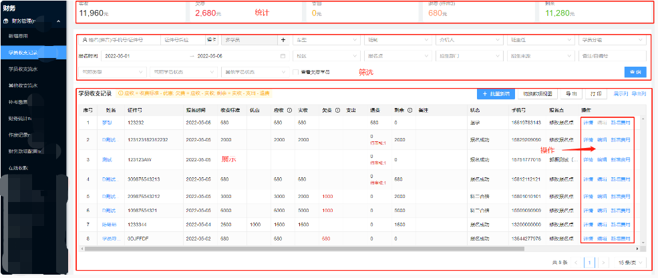This screenshot has width=658, height=278.
Task: Open 详情 link for the first row
Action: click(x=588, y=123)
